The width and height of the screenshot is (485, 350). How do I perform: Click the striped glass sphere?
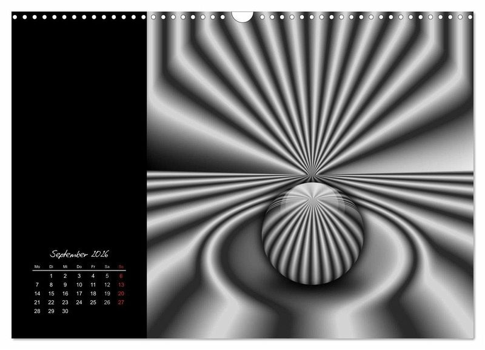click(312, 223)
